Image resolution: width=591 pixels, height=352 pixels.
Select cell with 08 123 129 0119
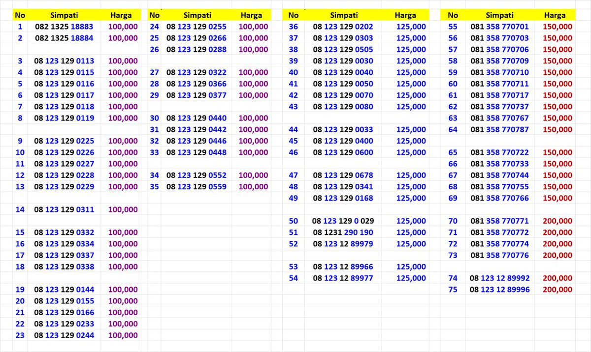(64, 118)
